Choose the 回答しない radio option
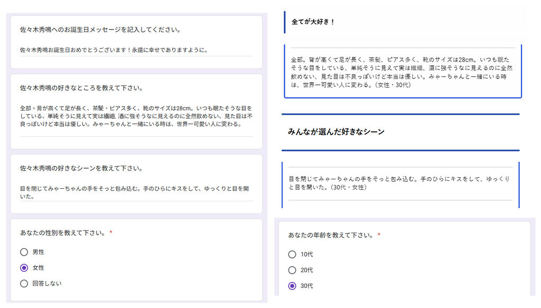The image size is (541, 308). (24, 284)
